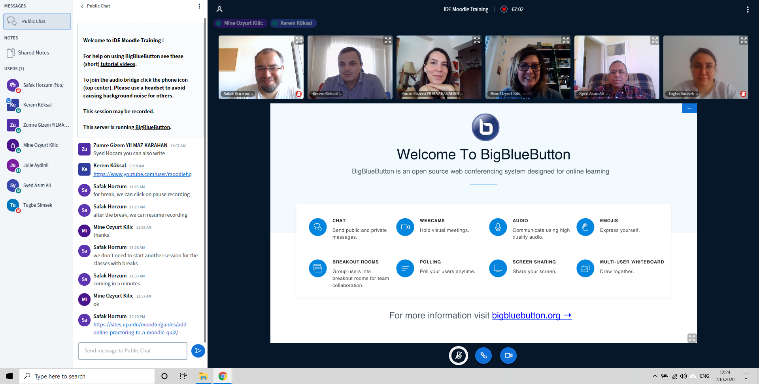Open Windows notification center
759x384 pixels.
(746, 376)
